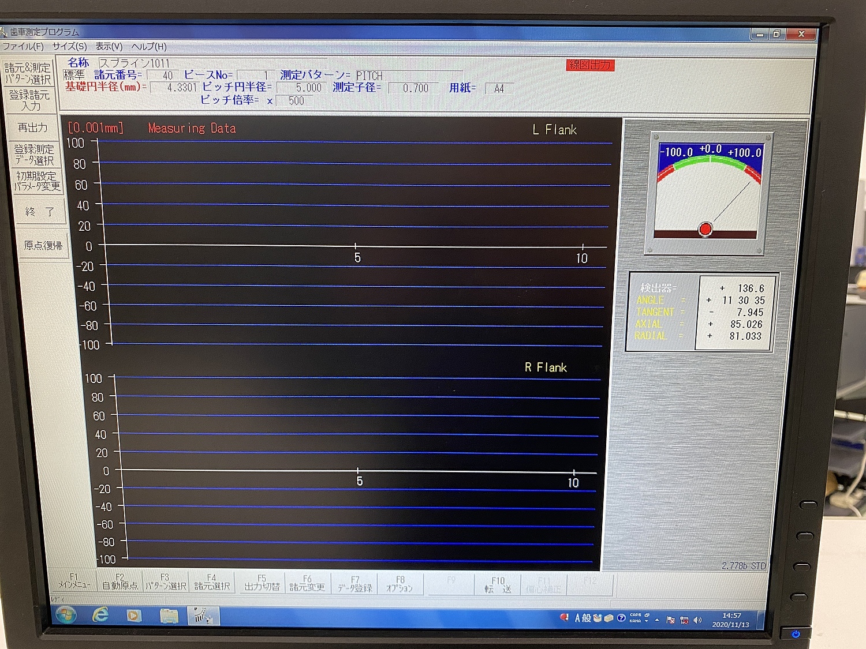Toggle the IME input mode 'A' indicator
Viewport: 866px width, 649px height.
[x=577, y=618]
